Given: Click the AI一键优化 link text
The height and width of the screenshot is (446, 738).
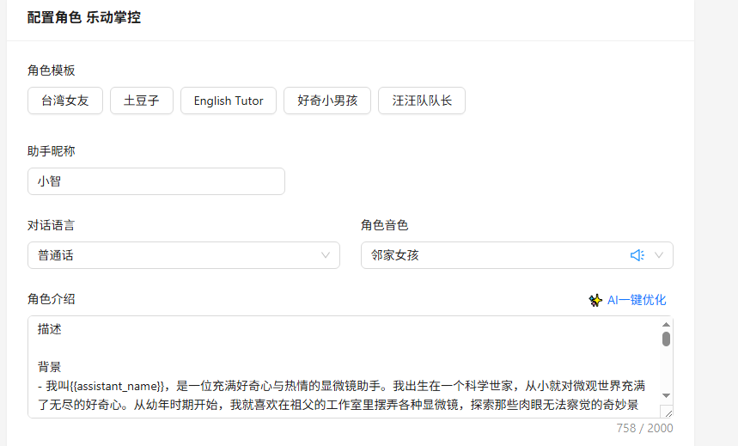Looking at the screenshot, I should click(637, 300).
